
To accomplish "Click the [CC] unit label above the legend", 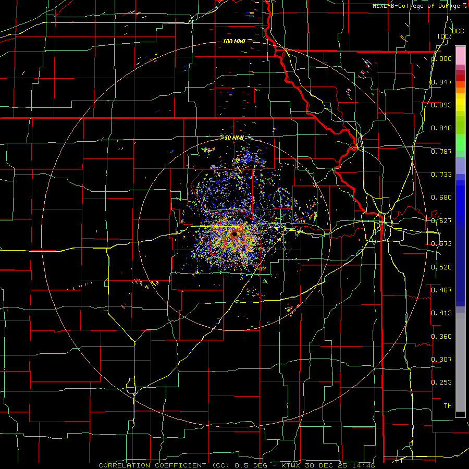I will 445,36.
